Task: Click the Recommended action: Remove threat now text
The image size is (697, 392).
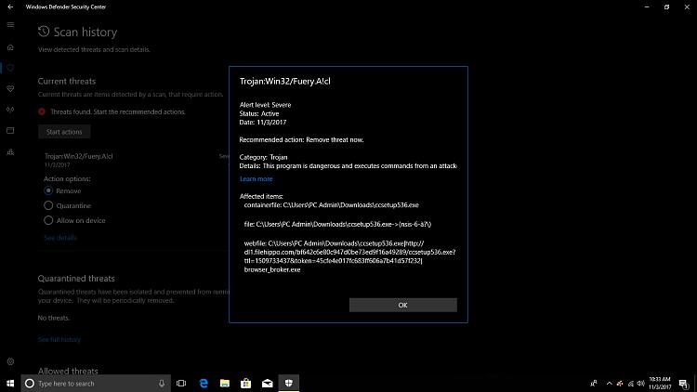Action: pos(301,139)
